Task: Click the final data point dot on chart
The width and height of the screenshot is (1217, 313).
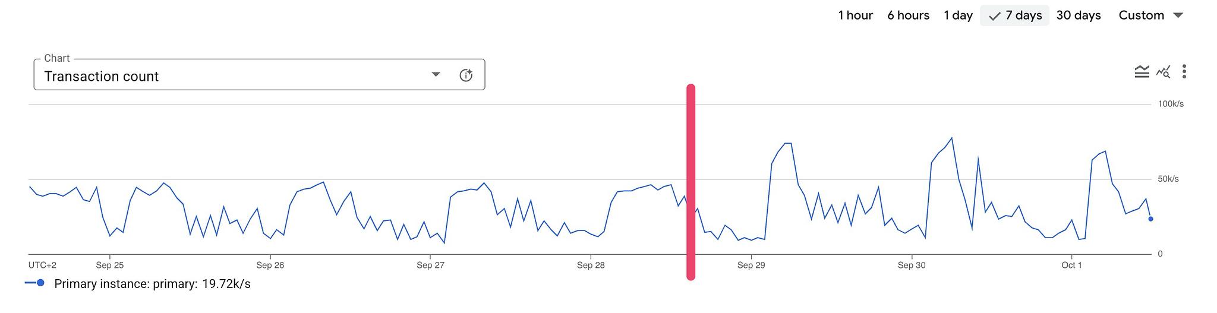Action: 1150,219
